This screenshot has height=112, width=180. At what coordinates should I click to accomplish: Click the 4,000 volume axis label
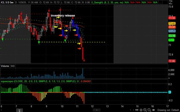tap(172, 70)
